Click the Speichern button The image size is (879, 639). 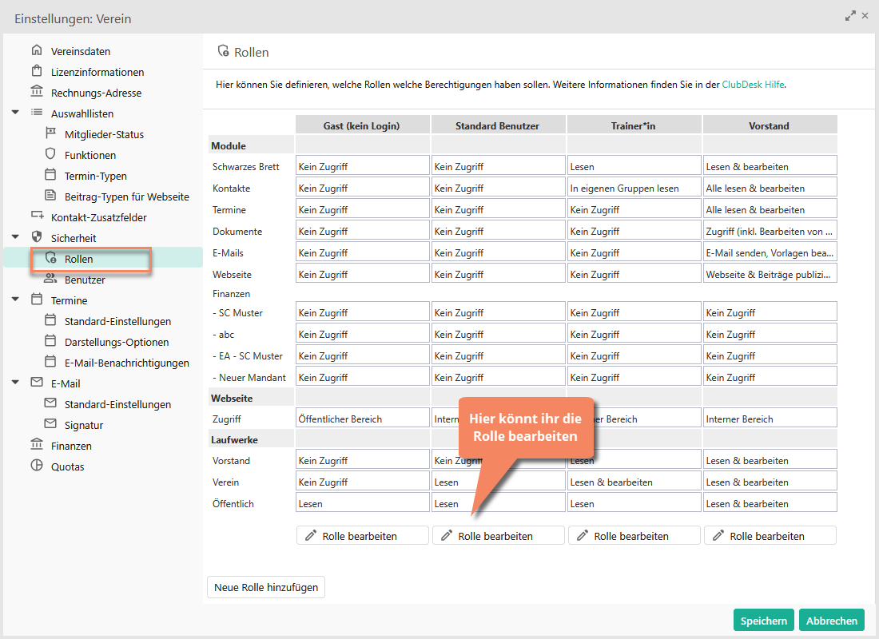point(763,620)
